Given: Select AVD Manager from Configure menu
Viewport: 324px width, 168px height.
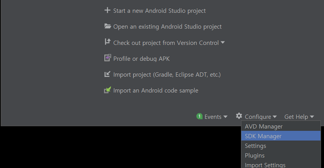Looking at the screenshot, I should (281, 126).
